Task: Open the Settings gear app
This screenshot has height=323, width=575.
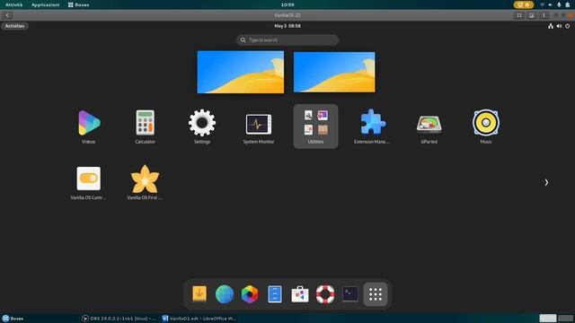Action: (201, 127)
